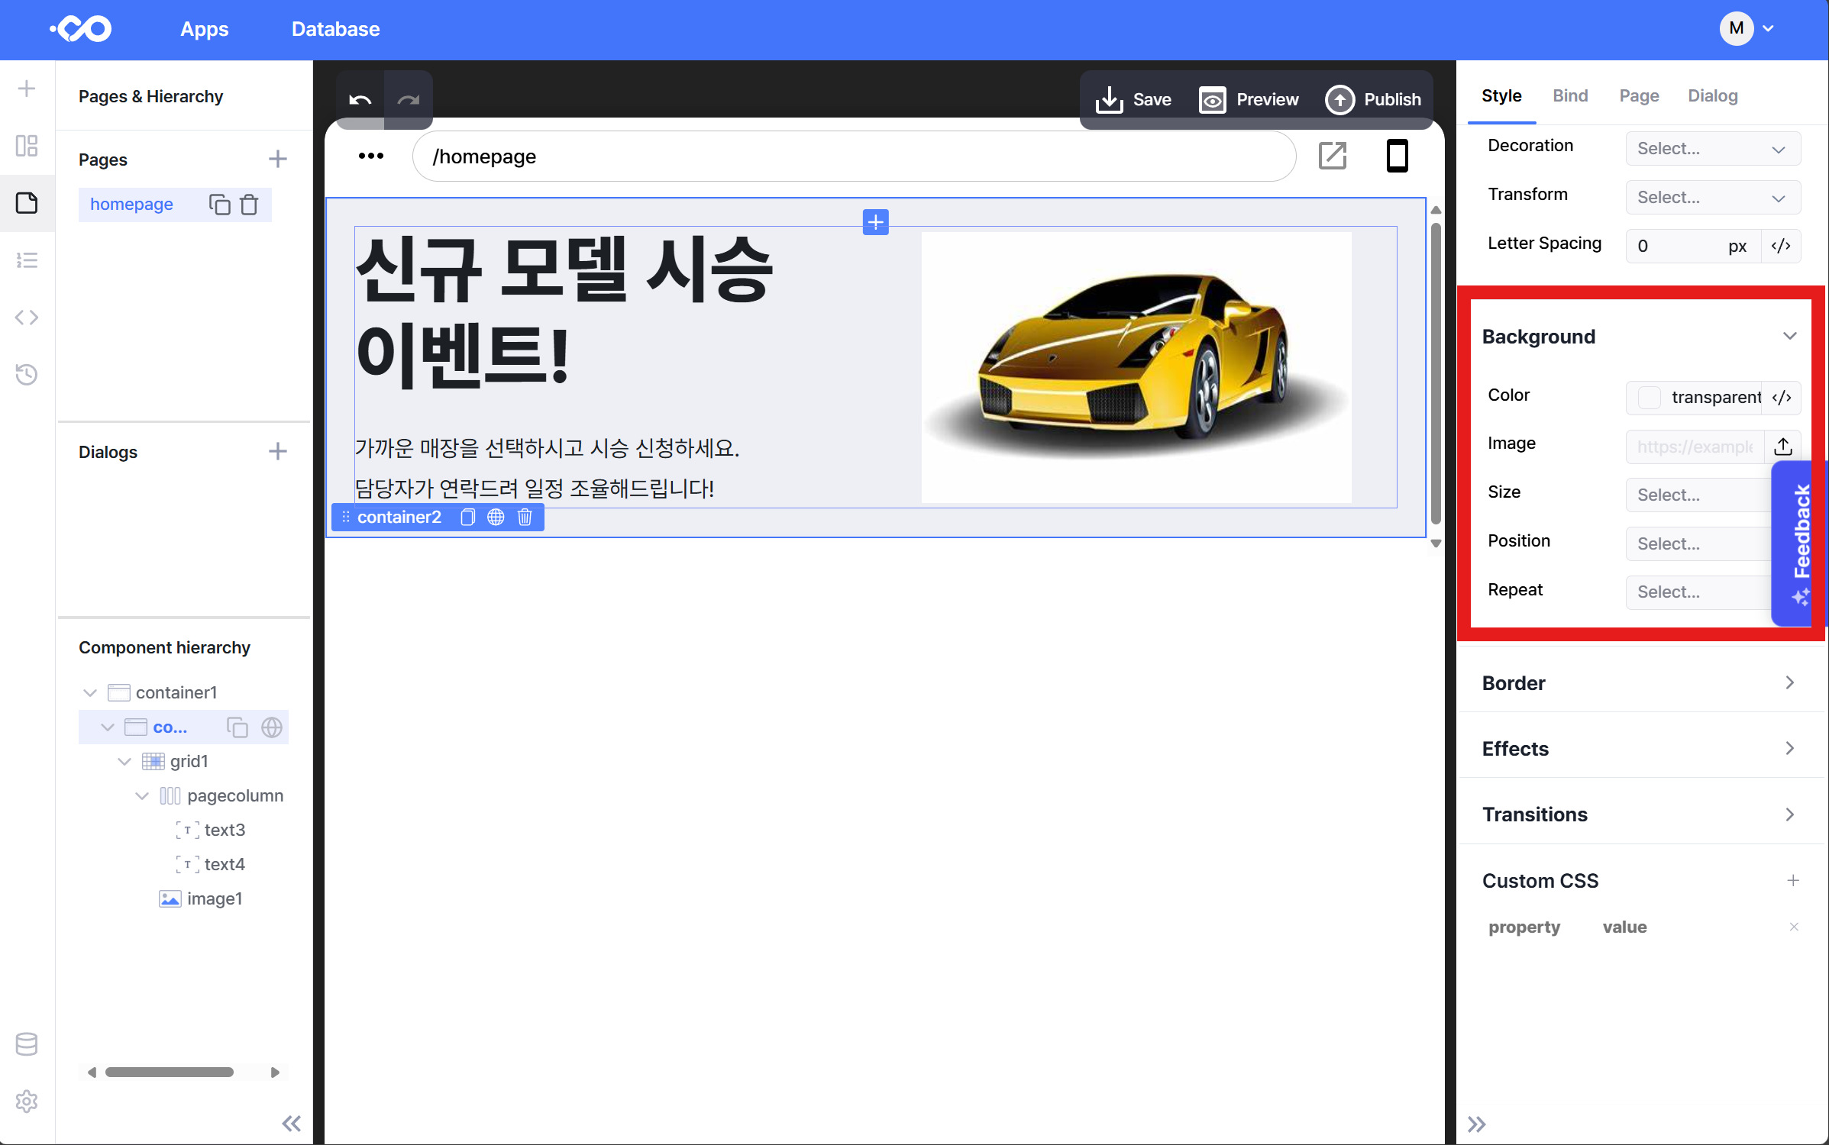Select the pages sidebar icon
The height and width of the screenshot is (1145, 1829).
(27, 203)
